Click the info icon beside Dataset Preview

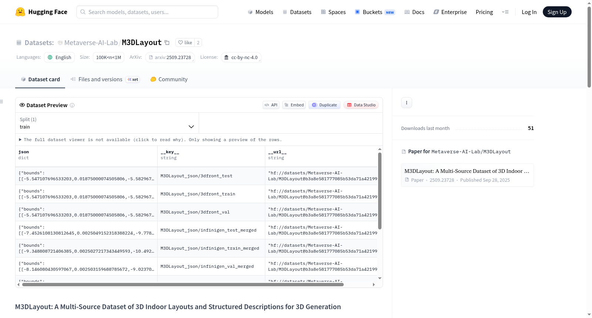click(x=72, y=105)
